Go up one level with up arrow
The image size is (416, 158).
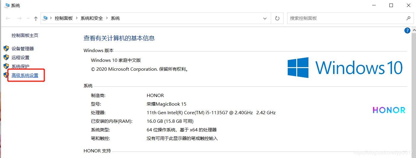[36, 18]
